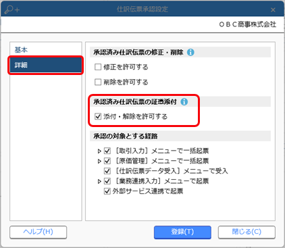Click the 修正を許可する label text
The height and width of the screenshot is (248, 285).
pyautogui.click(x=126, y=67)
